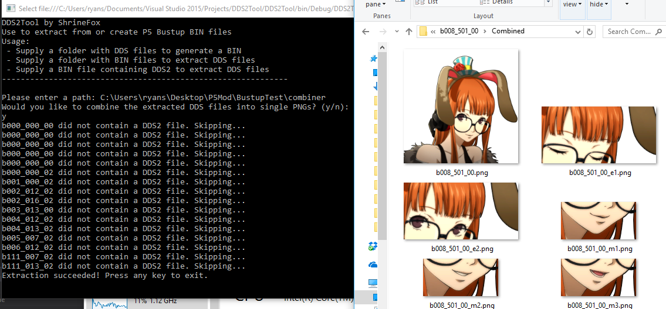The height and width of the screenshot is (309, 666).
Task: Select Quick access star in the navigation pane
Action: pyautogui.click(x=374, y=59)
